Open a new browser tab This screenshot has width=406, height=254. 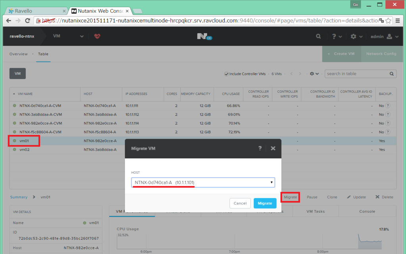coord(138,11)
